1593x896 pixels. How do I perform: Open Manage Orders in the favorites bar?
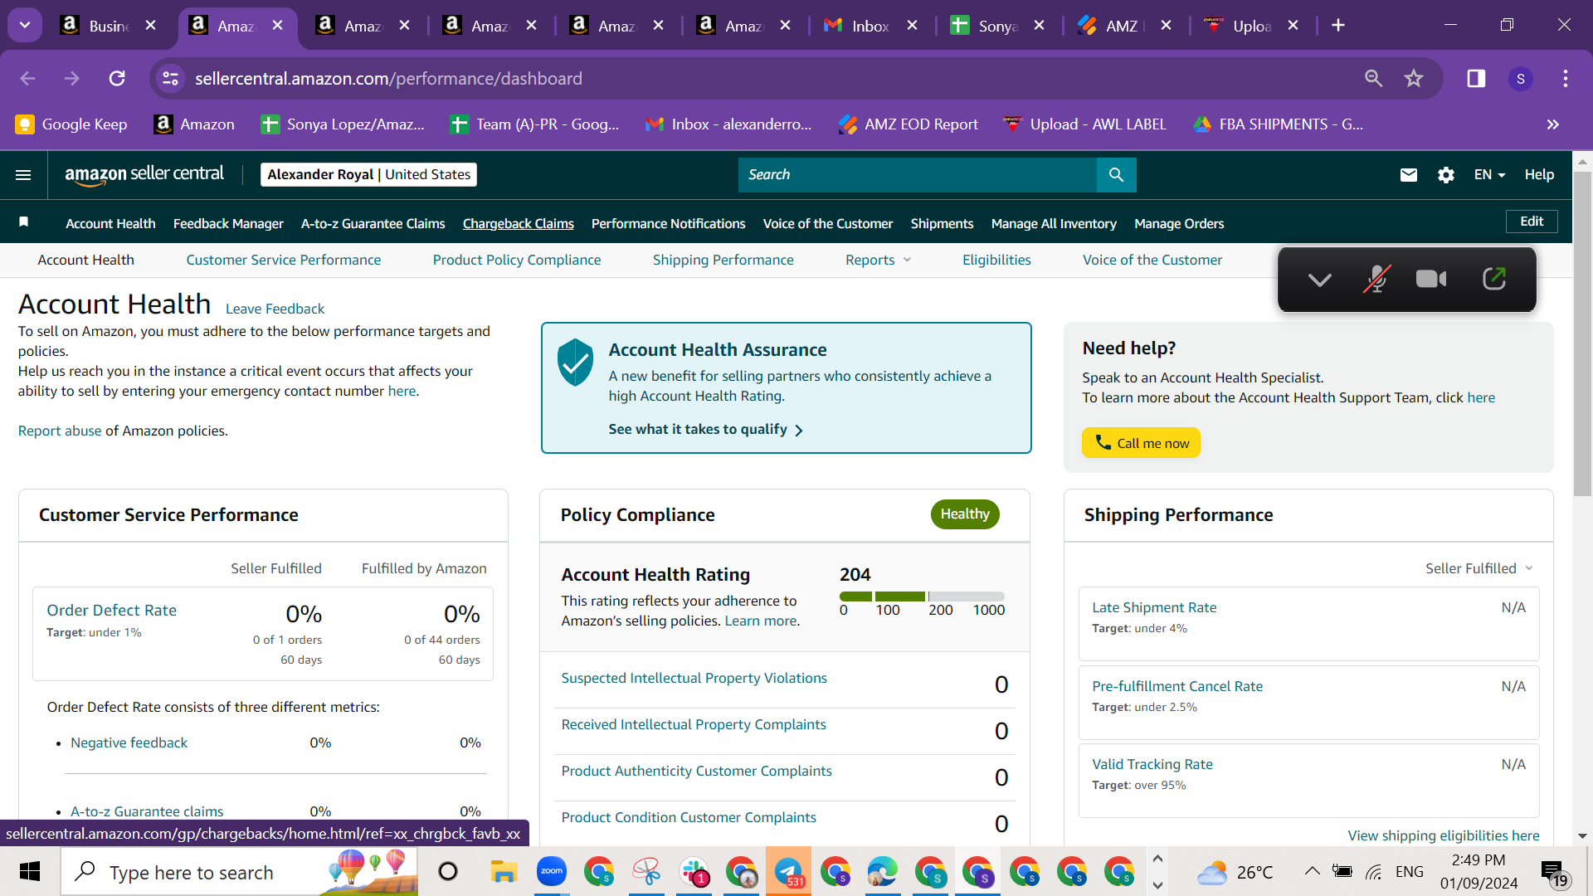pyautogui.click(x=1179, y=224)
